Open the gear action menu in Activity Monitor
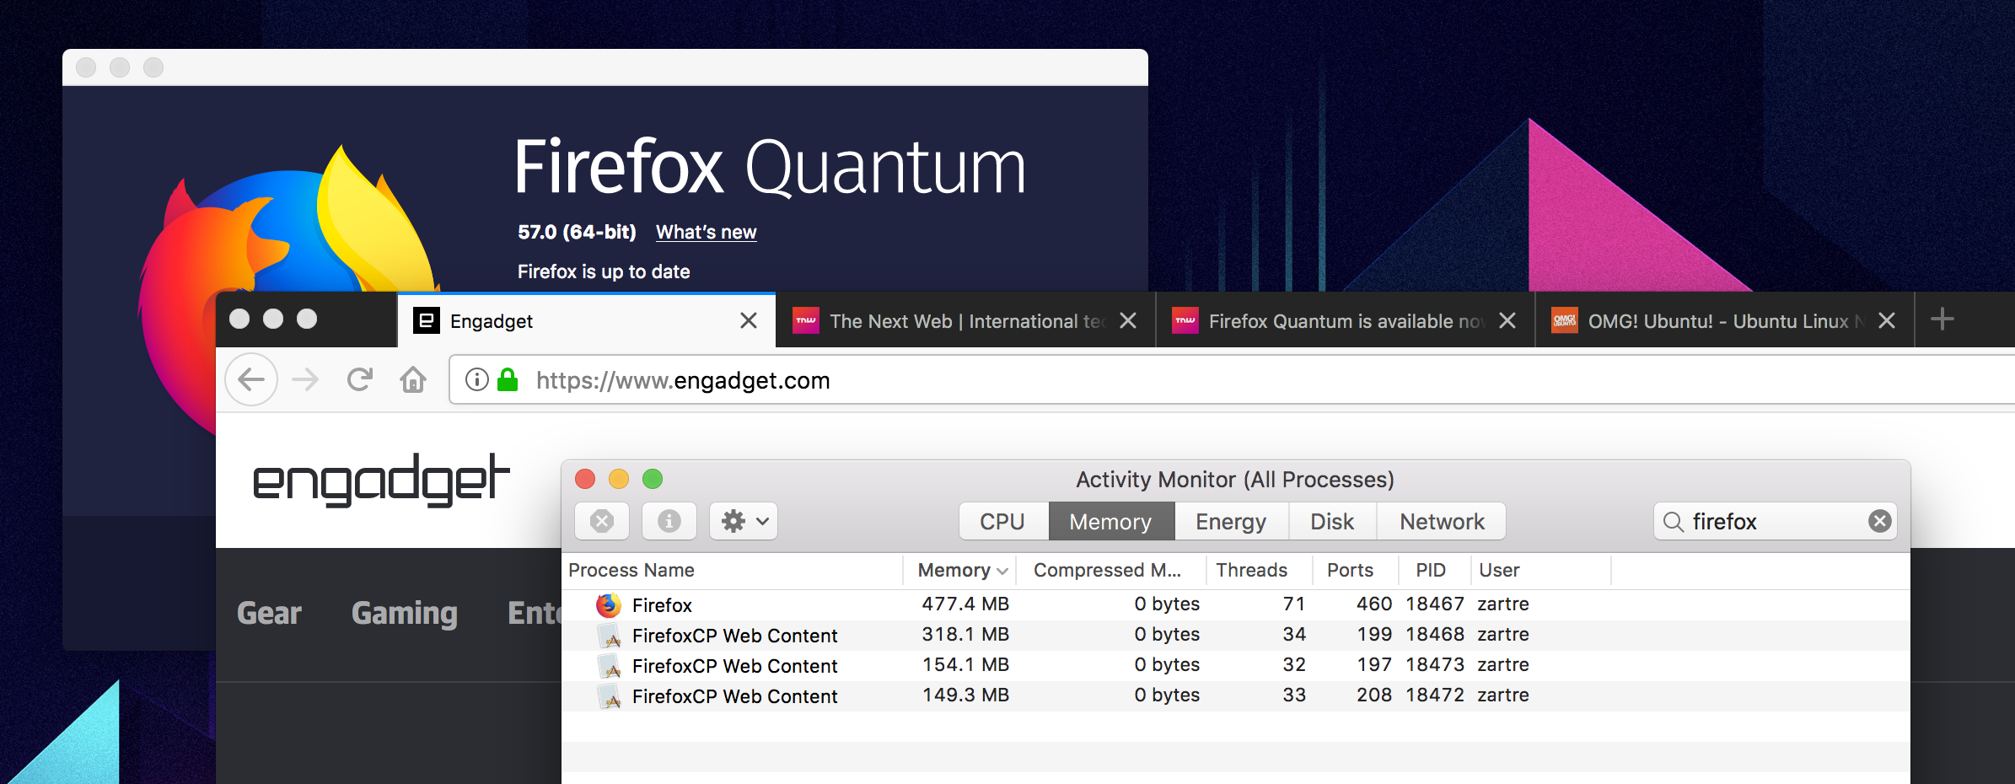The width and height of the screenshot is (2015, 784). point(744,521)
